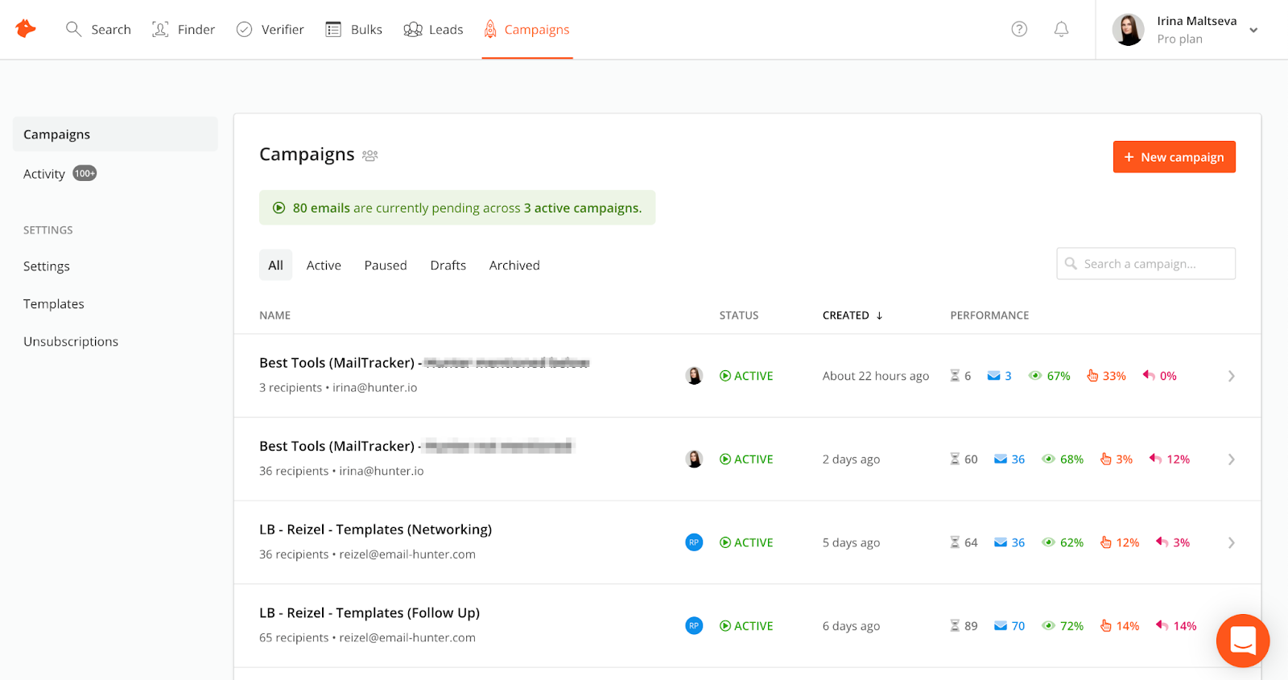Click the 12% click rate icon, Networking row
Screen dimensions: 1288x680
pos(1106,542)
